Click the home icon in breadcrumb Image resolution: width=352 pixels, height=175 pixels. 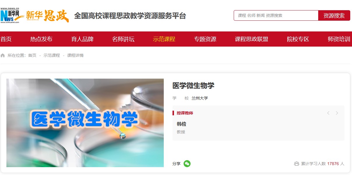click(3, 55)
